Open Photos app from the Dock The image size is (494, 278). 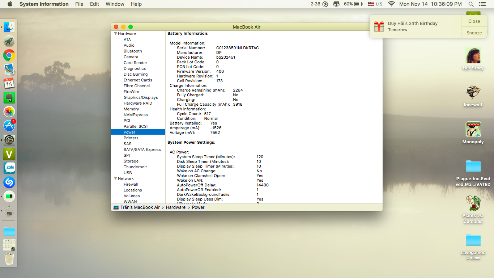[9, 111]
